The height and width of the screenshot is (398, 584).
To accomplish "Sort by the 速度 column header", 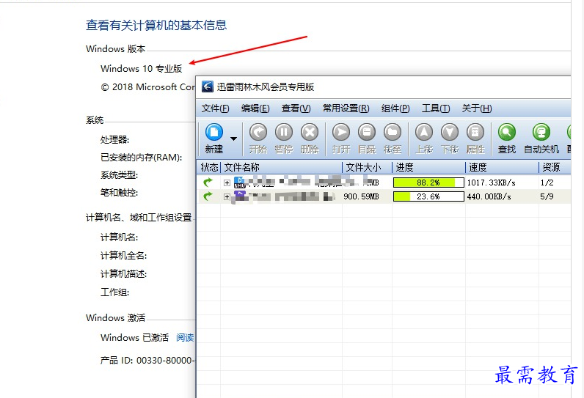I will [x=502, y=167].
